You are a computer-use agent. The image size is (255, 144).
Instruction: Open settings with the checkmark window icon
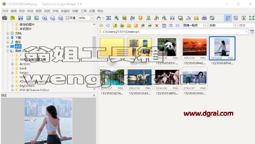pos(212,18)
